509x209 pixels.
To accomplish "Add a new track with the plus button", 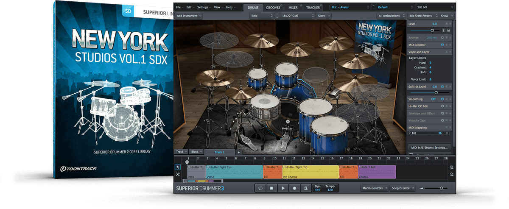I will point(238,152).
